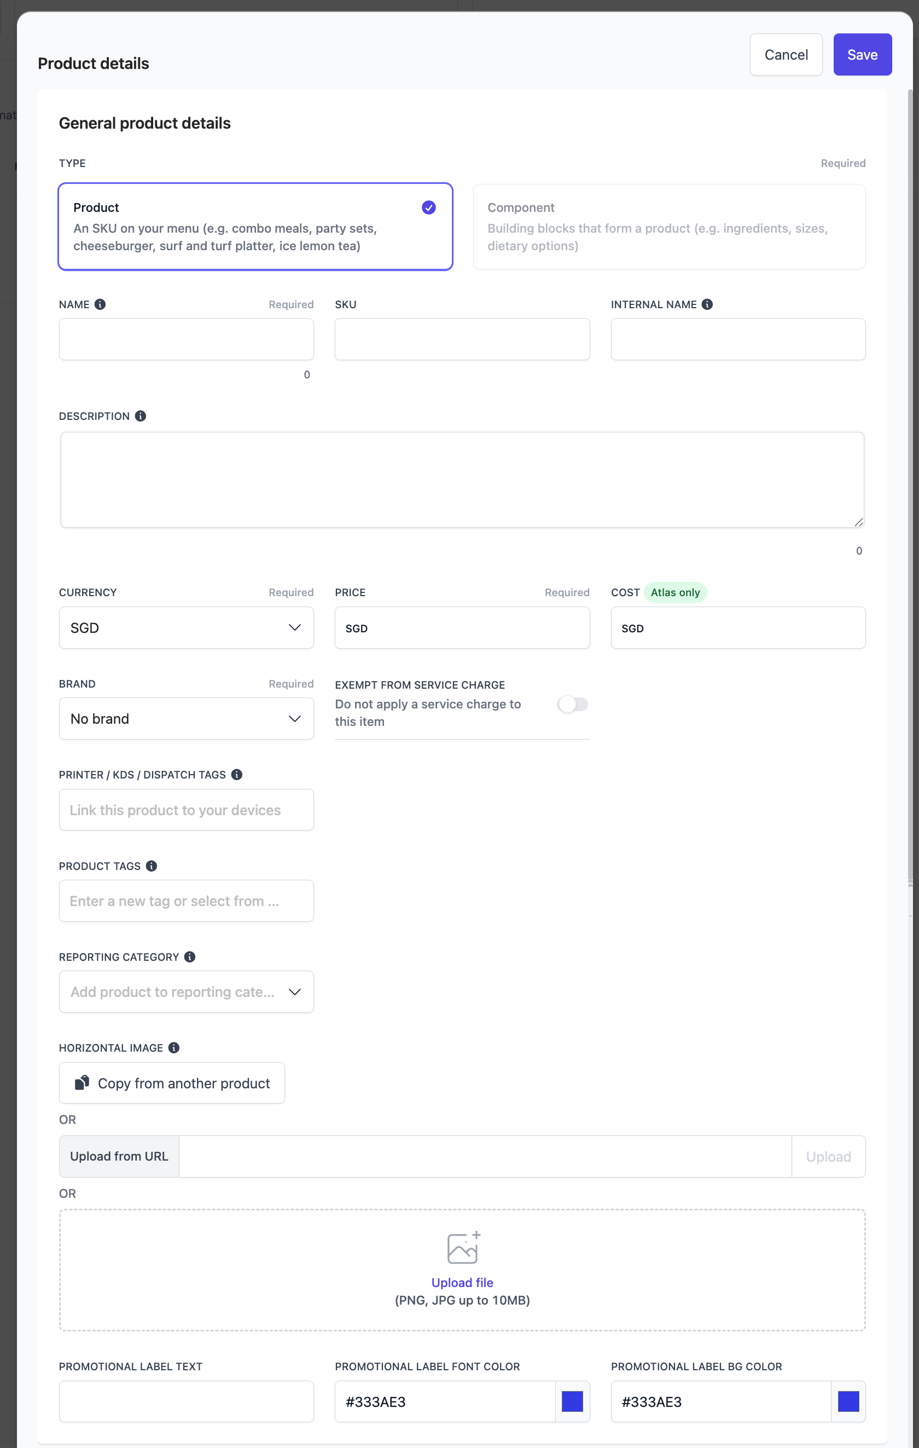Viewport: 919px width, 1448px height.
Task: Cancel editing the product details
Action: pos(786,54)
